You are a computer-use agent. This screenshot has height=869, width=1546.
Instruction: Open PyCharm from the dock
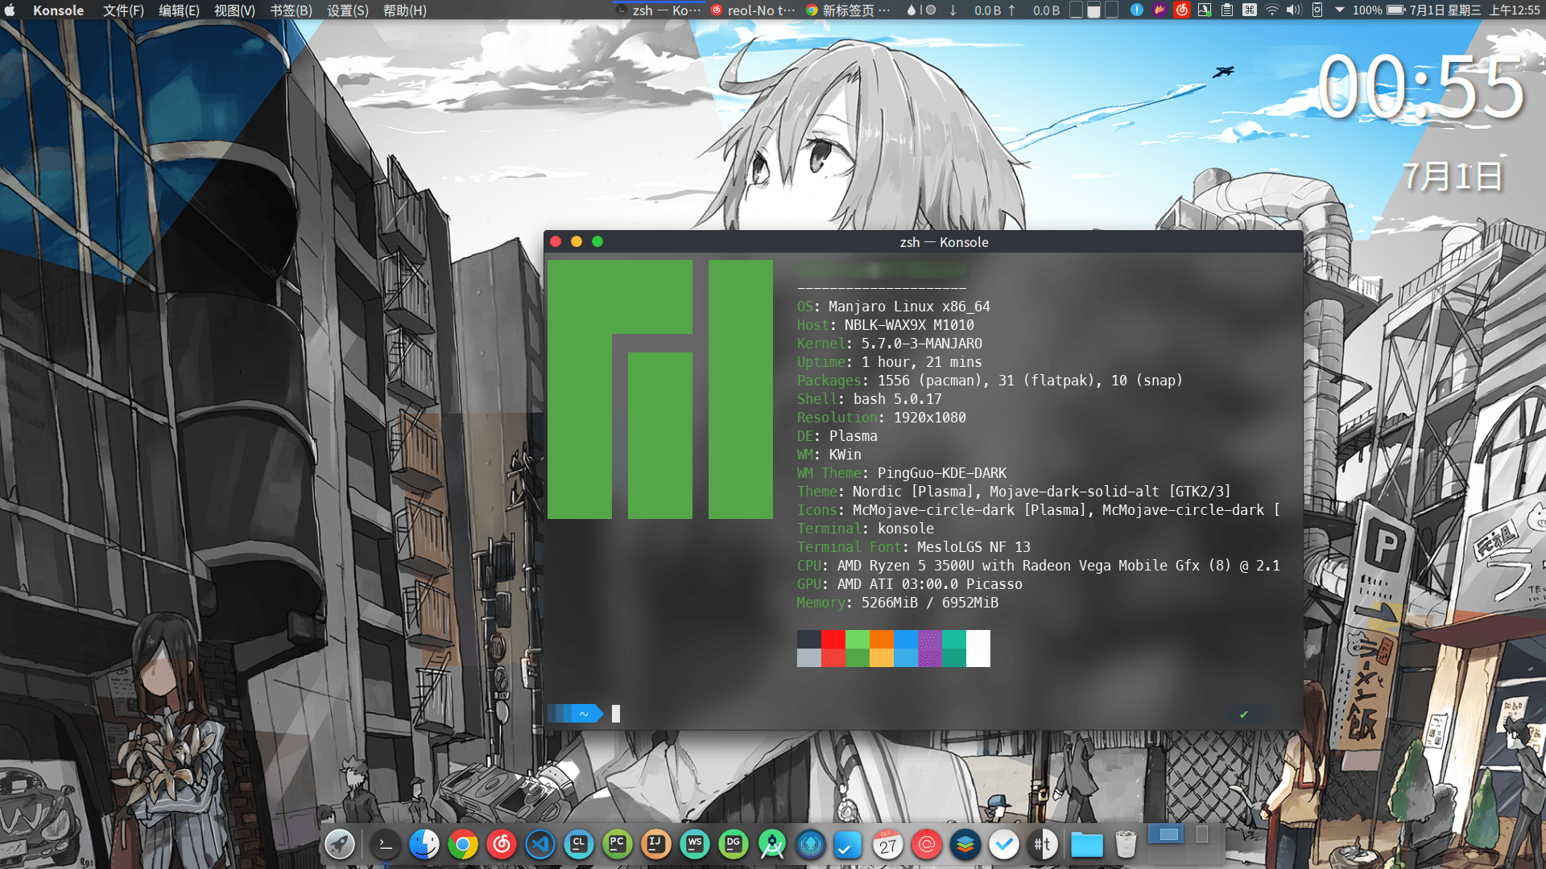(x=618, y=844)
